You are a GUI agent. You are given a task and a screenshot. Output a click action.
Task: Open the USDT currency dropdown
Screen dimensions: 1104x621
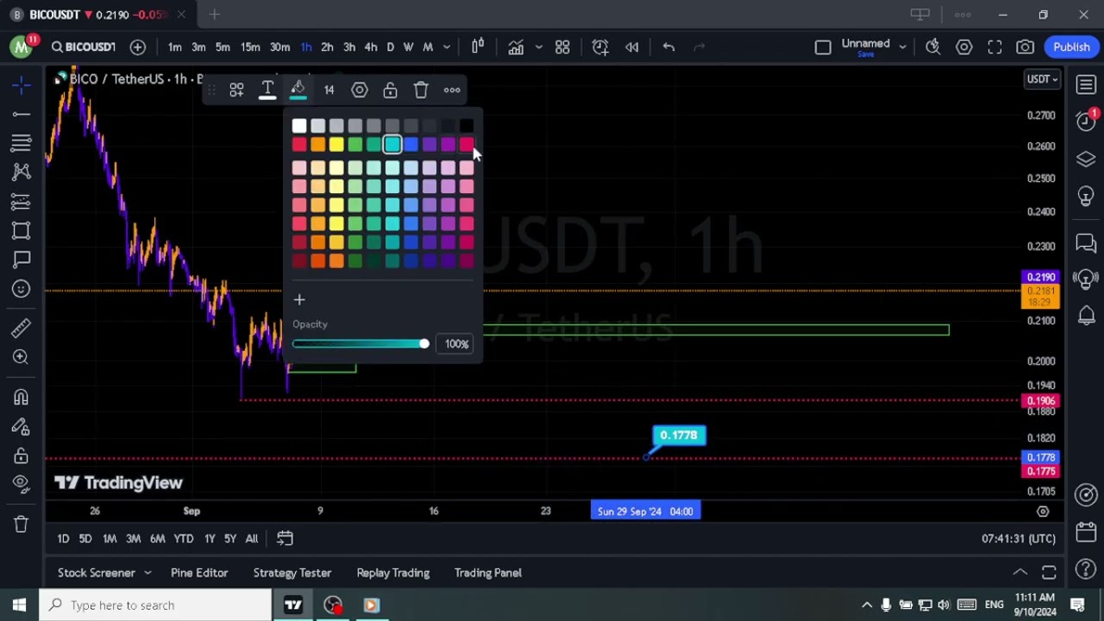pyautogui.click(x=1042, y=79)
